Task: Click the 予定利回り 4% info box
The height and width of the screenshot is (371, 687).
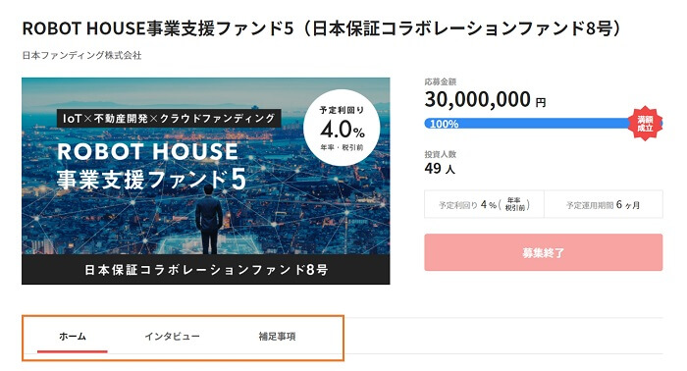Action: click(x=484, y=204)
